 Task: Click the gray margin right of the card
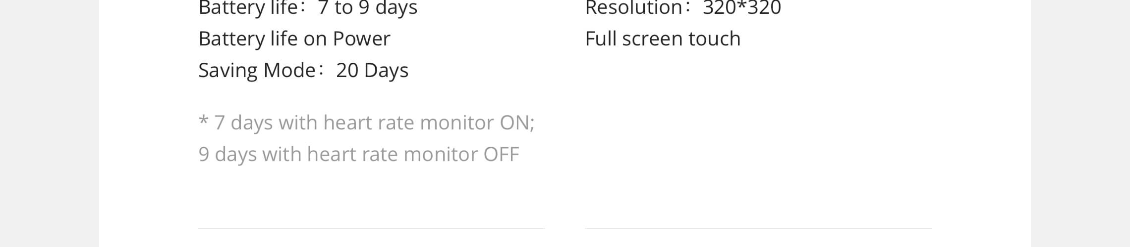point(1080,123)
